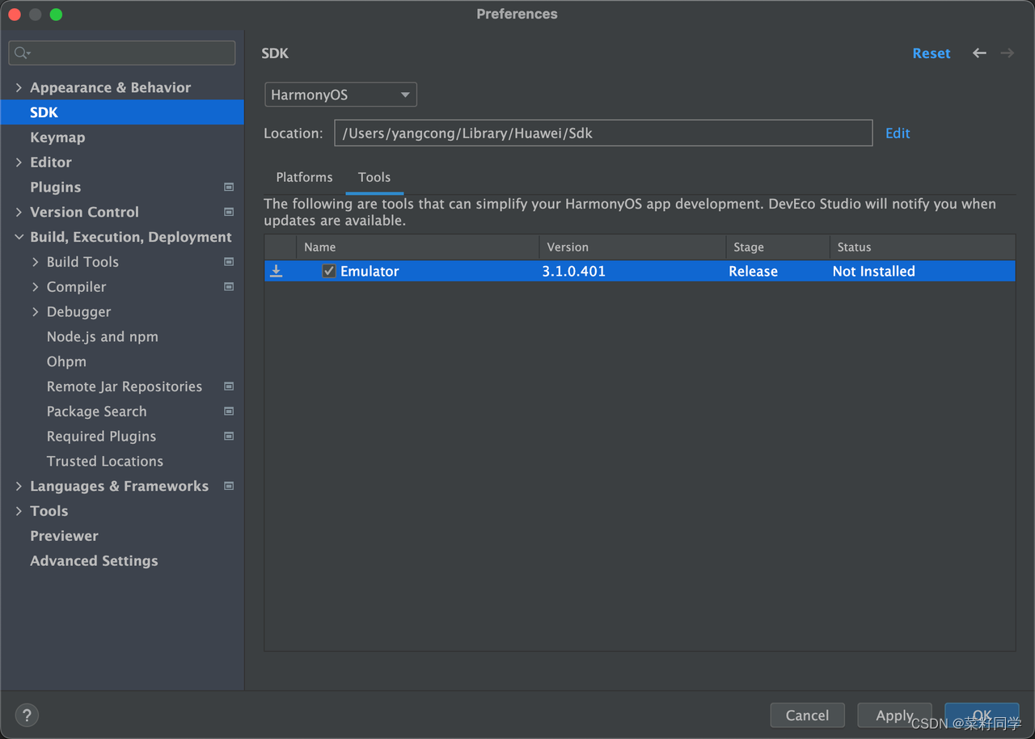Click the Release stage cell
1035x739 pixels.
tap(753, 272)
